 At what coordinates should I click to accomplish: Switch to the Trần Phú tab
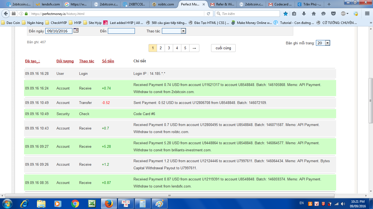pos(309,4)
